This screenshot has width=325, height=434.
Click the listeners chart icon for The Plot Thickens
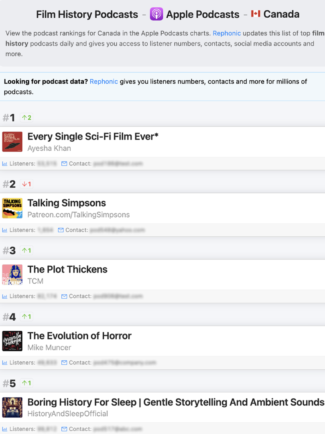[x=5, y=297]
